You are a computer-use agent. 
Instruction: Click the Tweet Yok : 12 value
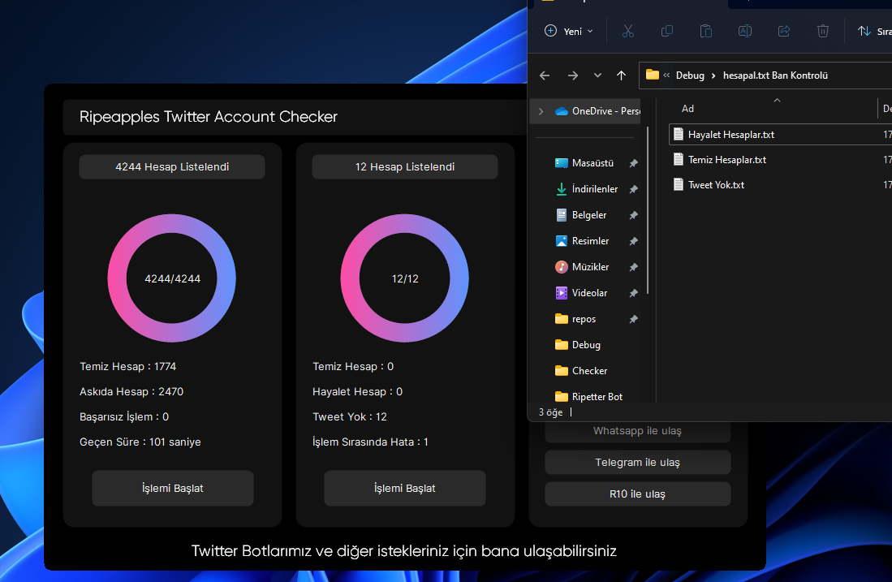349,417
